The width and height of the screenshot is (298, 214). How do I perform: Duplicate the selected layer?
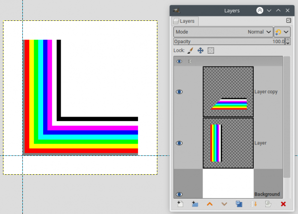tap(239, 204)
